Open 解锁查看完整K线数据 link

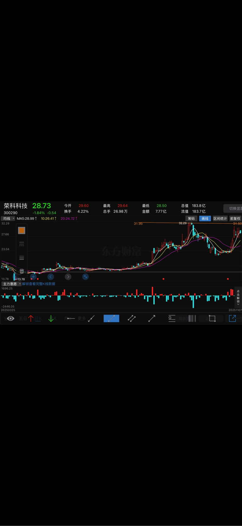[38, 284]
